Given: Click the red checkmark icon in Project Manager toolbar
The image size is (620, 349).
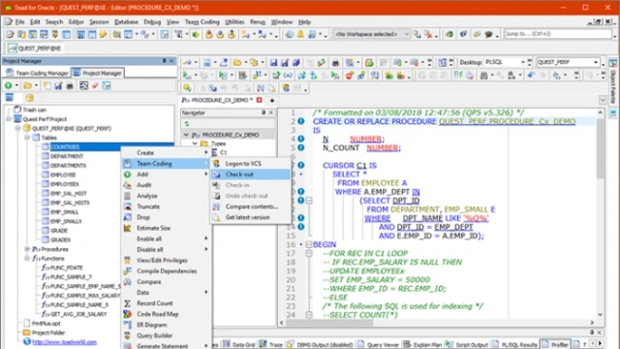Looking at the screenshot, I should coord(95,85).
